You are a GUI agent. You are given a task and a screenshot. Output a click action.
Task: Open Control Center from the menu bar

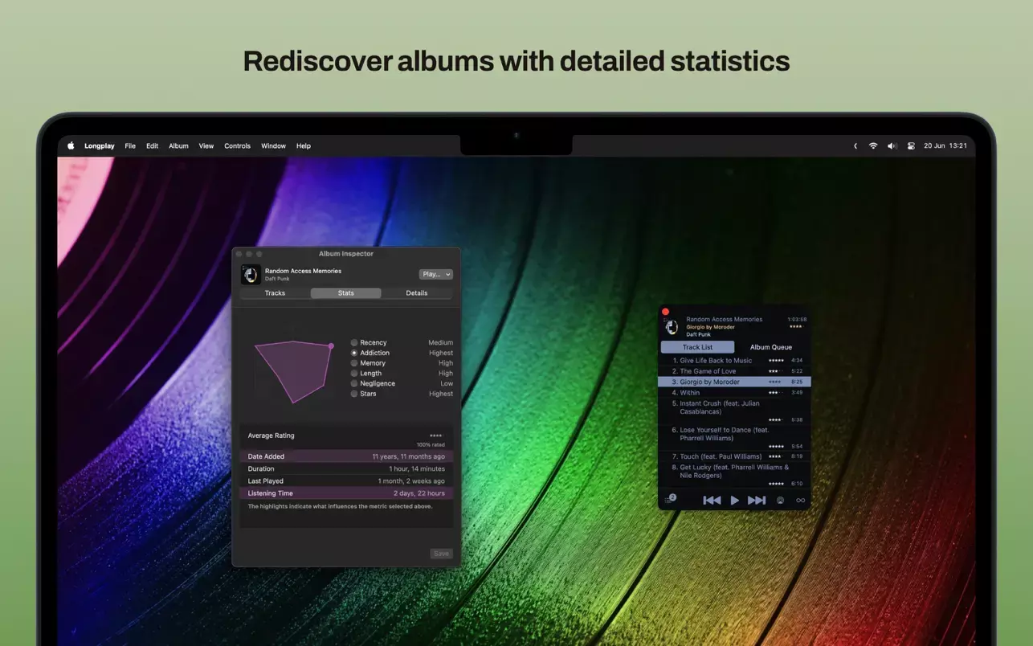[x=911, y=145]
